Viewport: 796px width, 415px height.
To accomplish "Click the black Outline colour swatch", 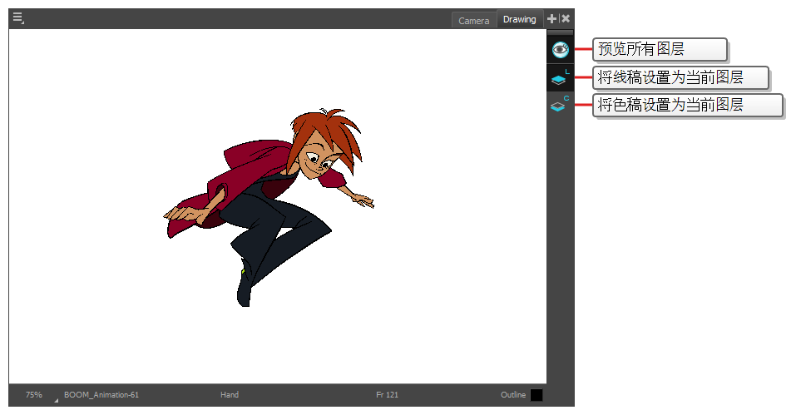I will [536, 395].
